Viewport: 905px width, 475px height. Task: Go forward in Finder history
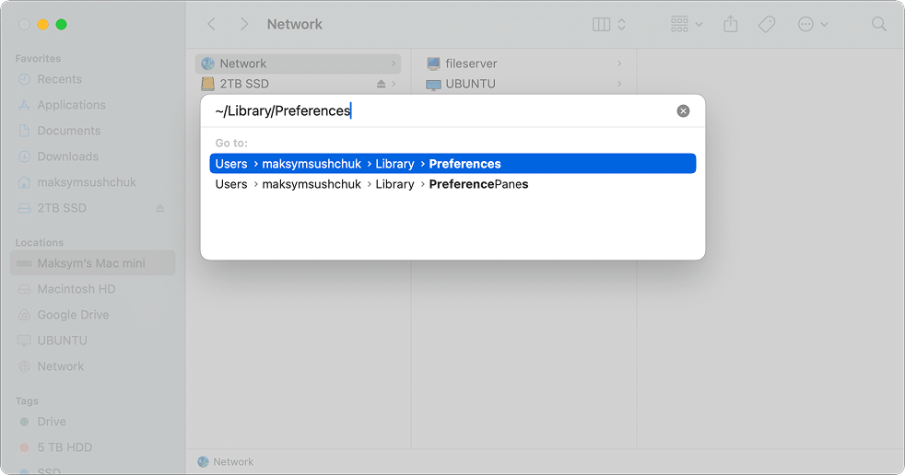(244, 24)
